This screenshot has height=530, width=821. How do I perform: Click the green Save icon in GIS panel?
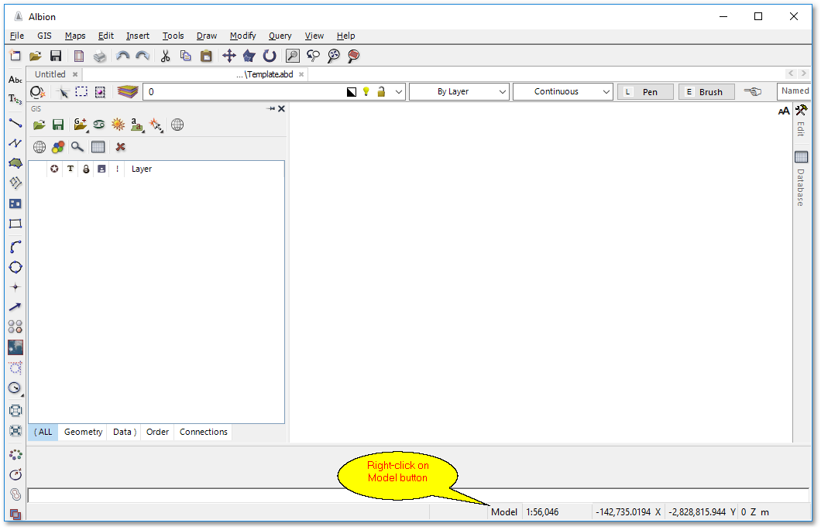point(57,125)
